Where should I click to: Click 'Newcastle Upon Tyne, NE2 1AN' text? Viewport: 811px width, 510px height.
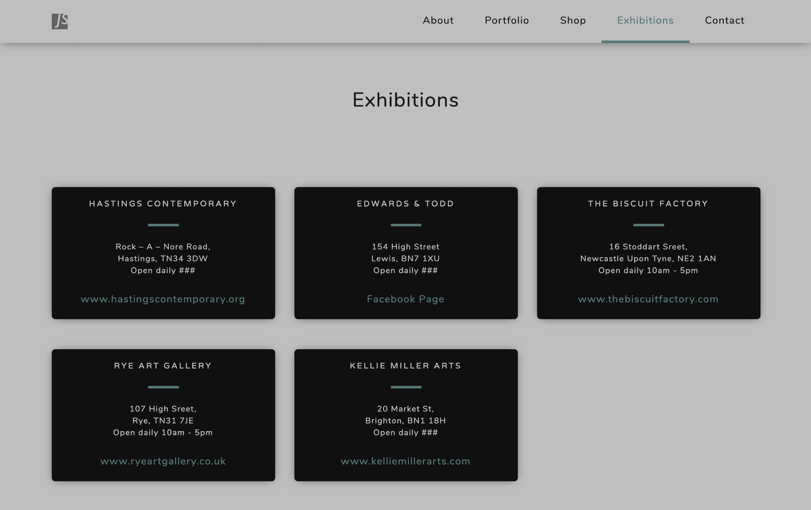coord(648,259)
